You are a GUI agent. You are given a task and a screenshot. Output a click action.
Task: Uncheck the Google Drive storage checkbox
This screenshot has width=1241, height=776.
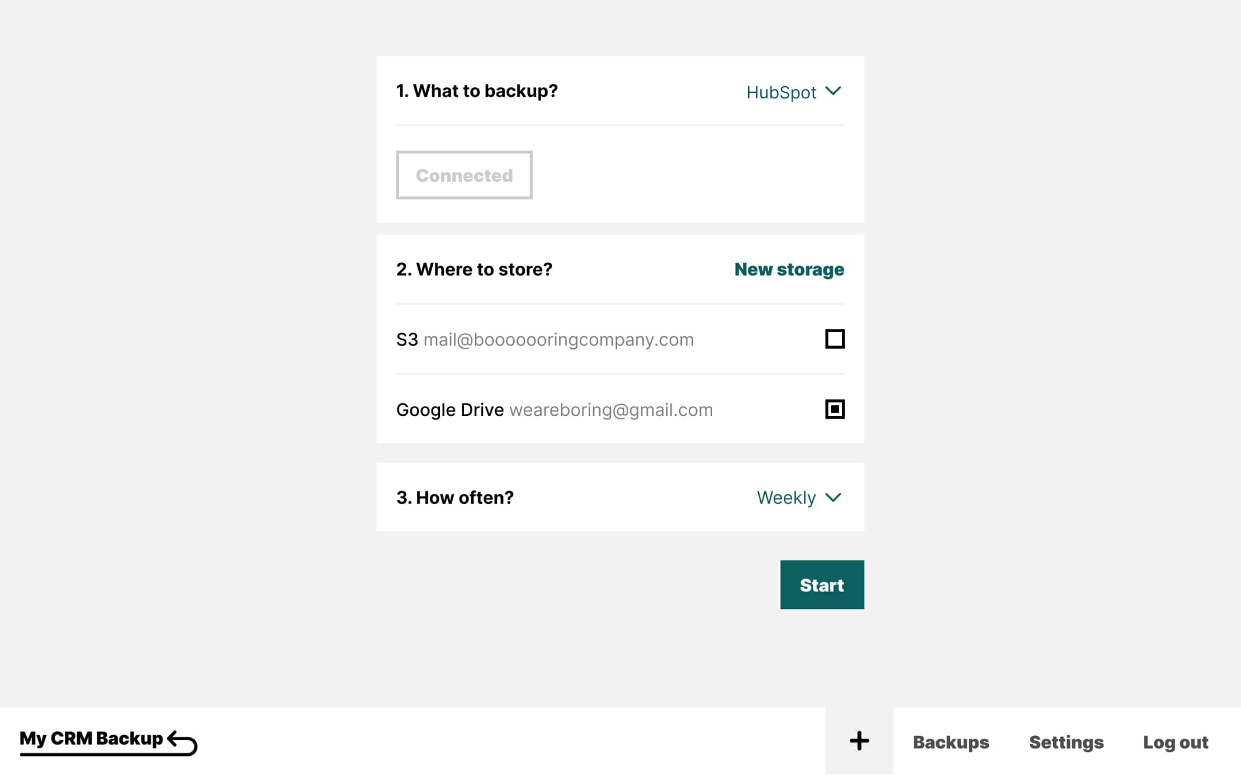tap(835, 409)
